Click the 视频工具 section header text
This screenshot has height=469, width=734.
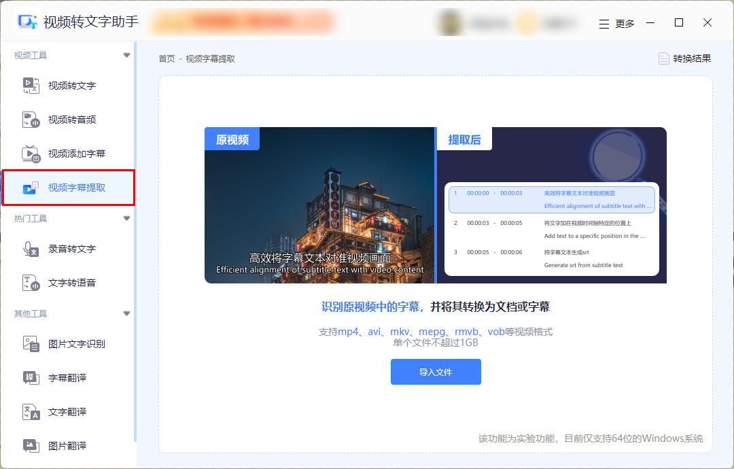click(31, 56)
